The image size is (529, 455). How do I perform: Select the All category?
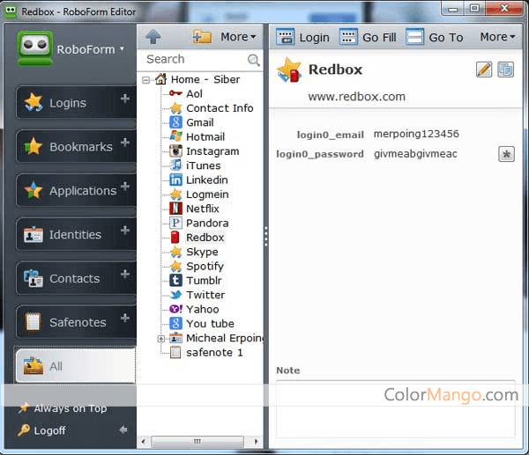[76, 366]
